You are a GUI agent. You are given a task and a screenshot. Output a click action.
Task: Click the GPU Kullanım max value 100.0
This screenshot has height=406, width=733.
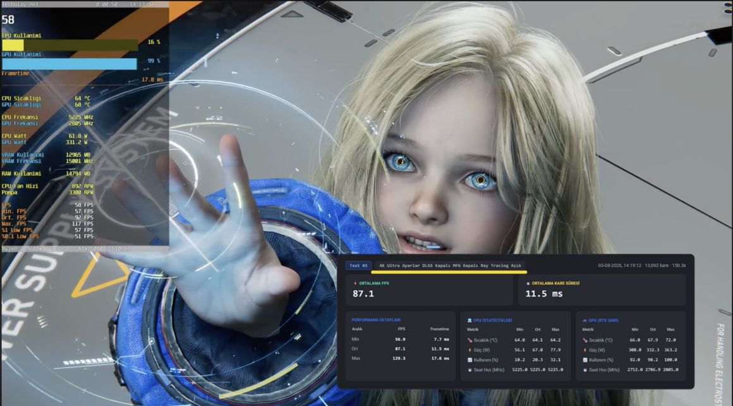coord(670,360)
